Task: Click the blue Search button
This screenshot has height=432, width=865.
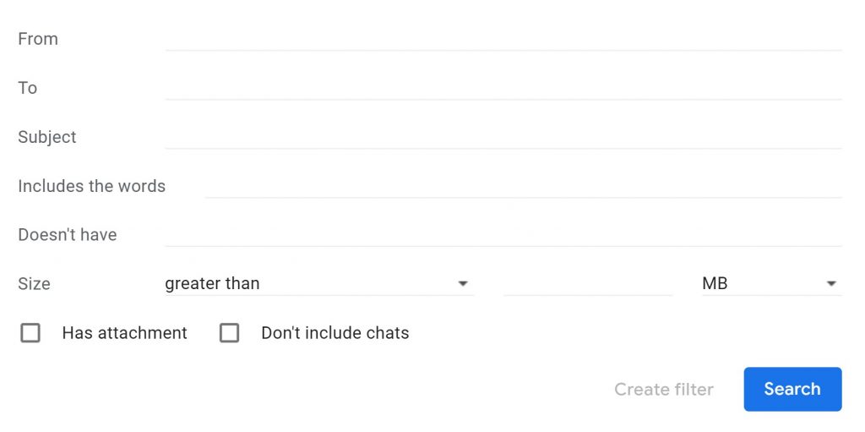Action: [x=792, y=390]
